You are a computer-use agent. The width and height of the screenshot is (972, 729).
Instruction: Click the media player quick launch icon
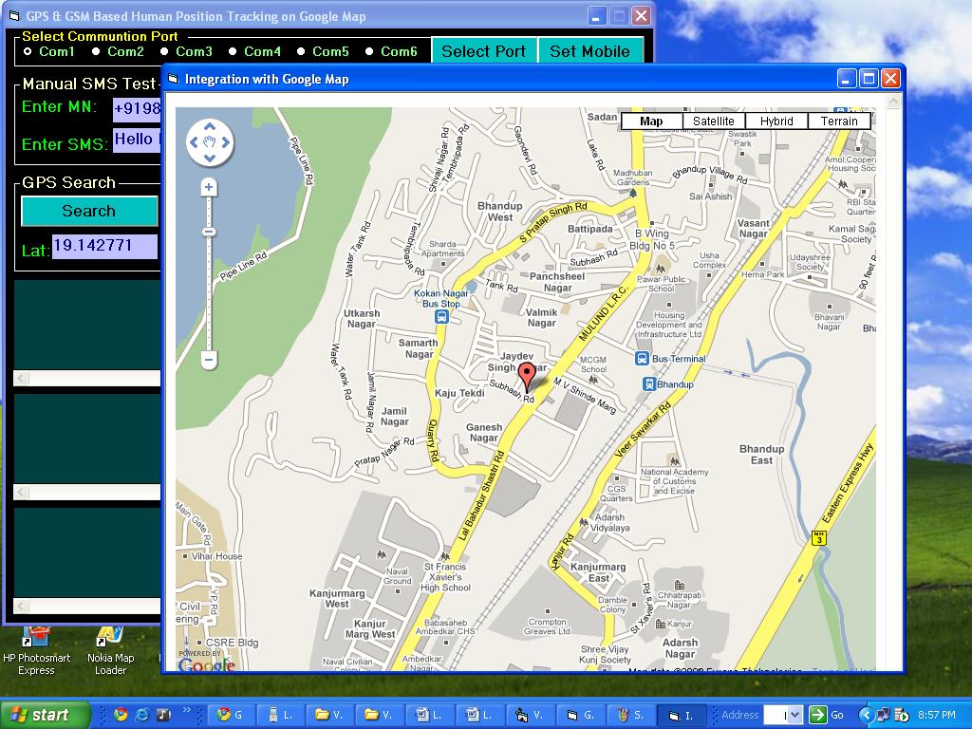pos(163,715)
